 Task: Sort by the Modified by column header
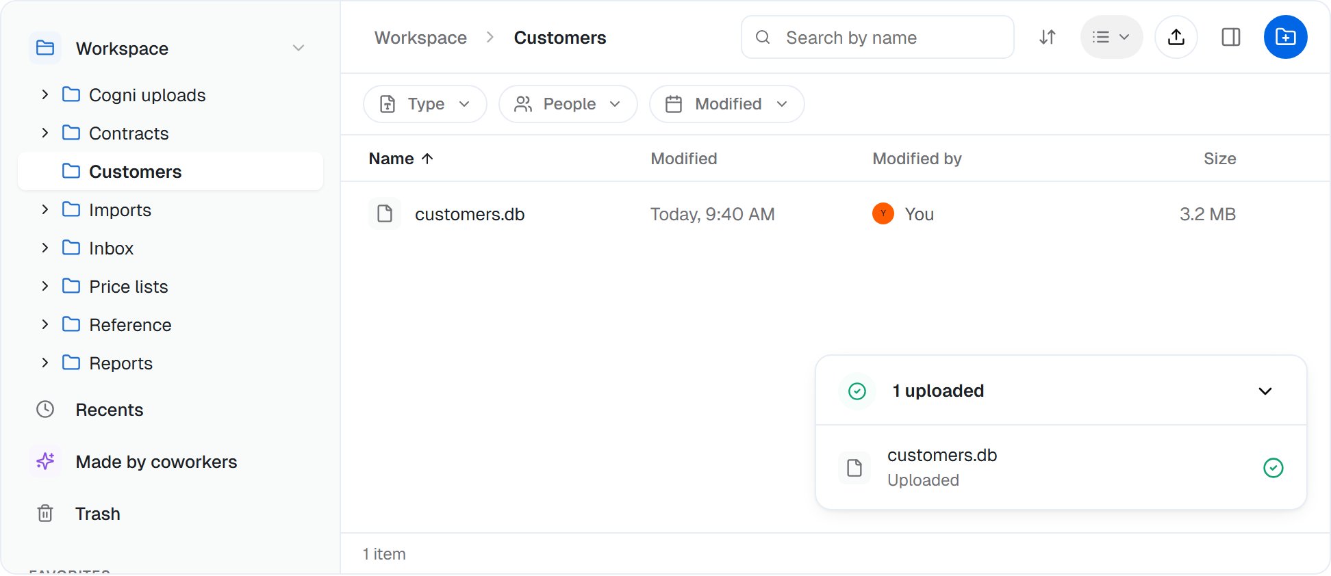tap(917, 159)
